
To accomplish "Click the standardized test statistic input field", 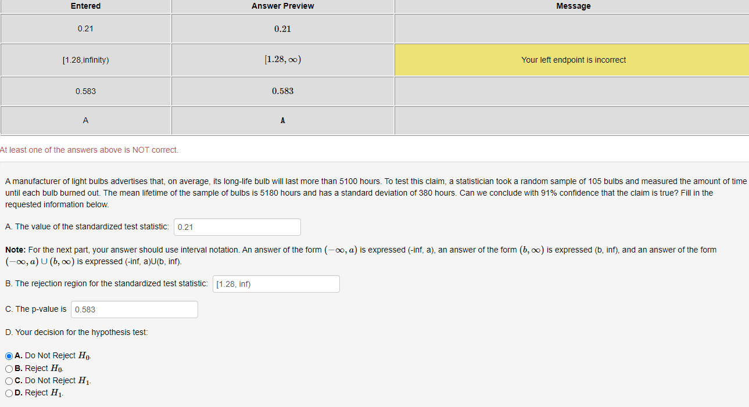I will pyautogui.click(x=237, y=227).
